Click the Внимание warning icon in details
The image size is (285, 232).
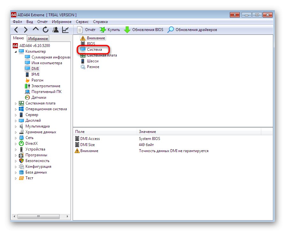pyautogui.click(x=77, y=151)
